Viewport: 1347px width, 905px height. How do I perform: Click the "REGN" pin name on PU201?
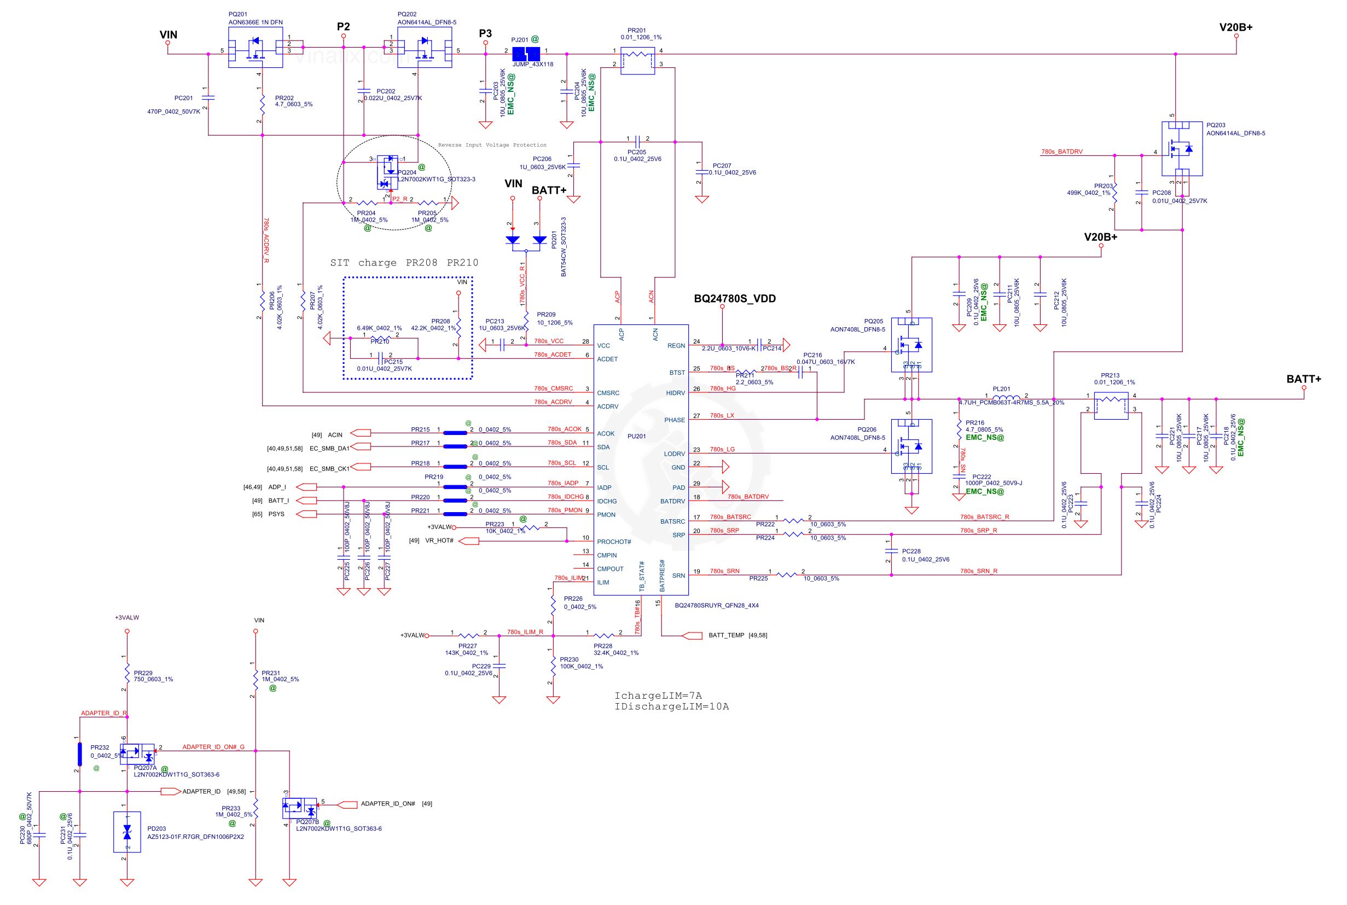tap(676, 346)
